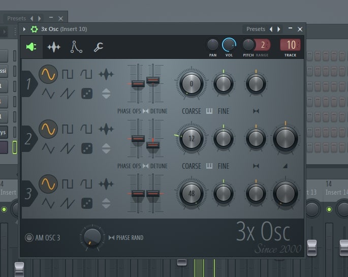Select saw wave for oscillator 3
The image size is (348, 277).
67,203
